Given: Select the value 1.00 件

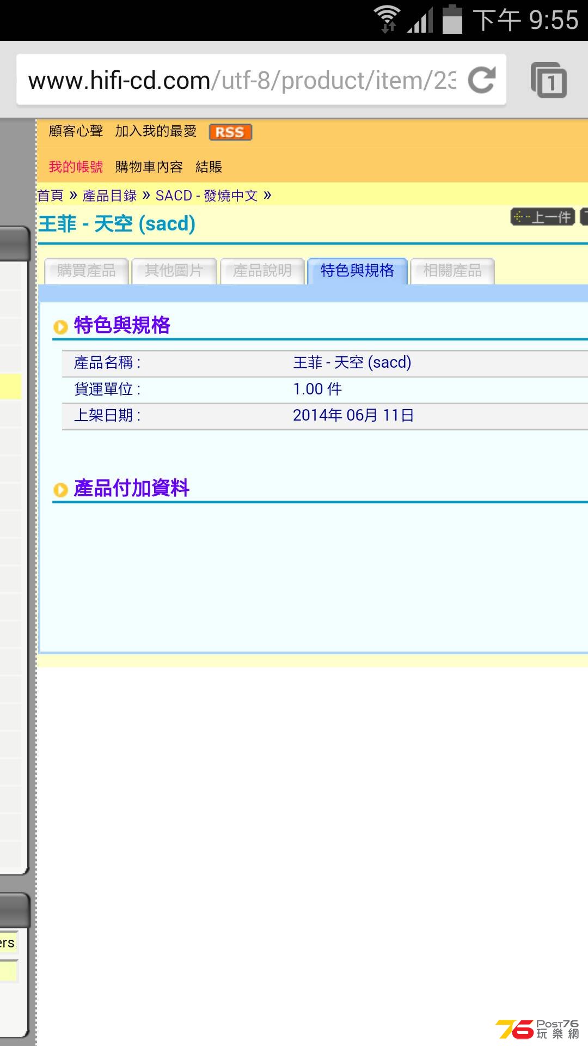Looking at the screenshot, I should click(317, 389).
